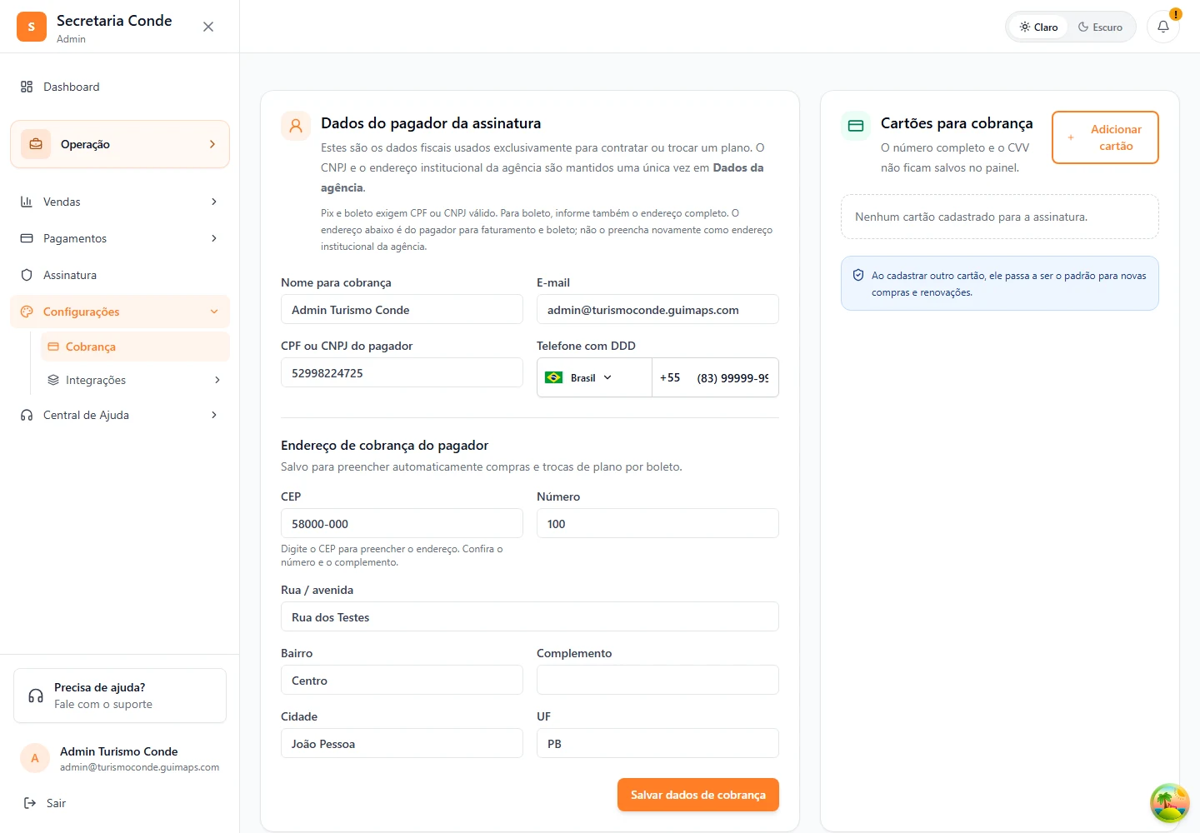Click the Central de Ajuda headset icon

pyautogui.click(x=27, y=415)
